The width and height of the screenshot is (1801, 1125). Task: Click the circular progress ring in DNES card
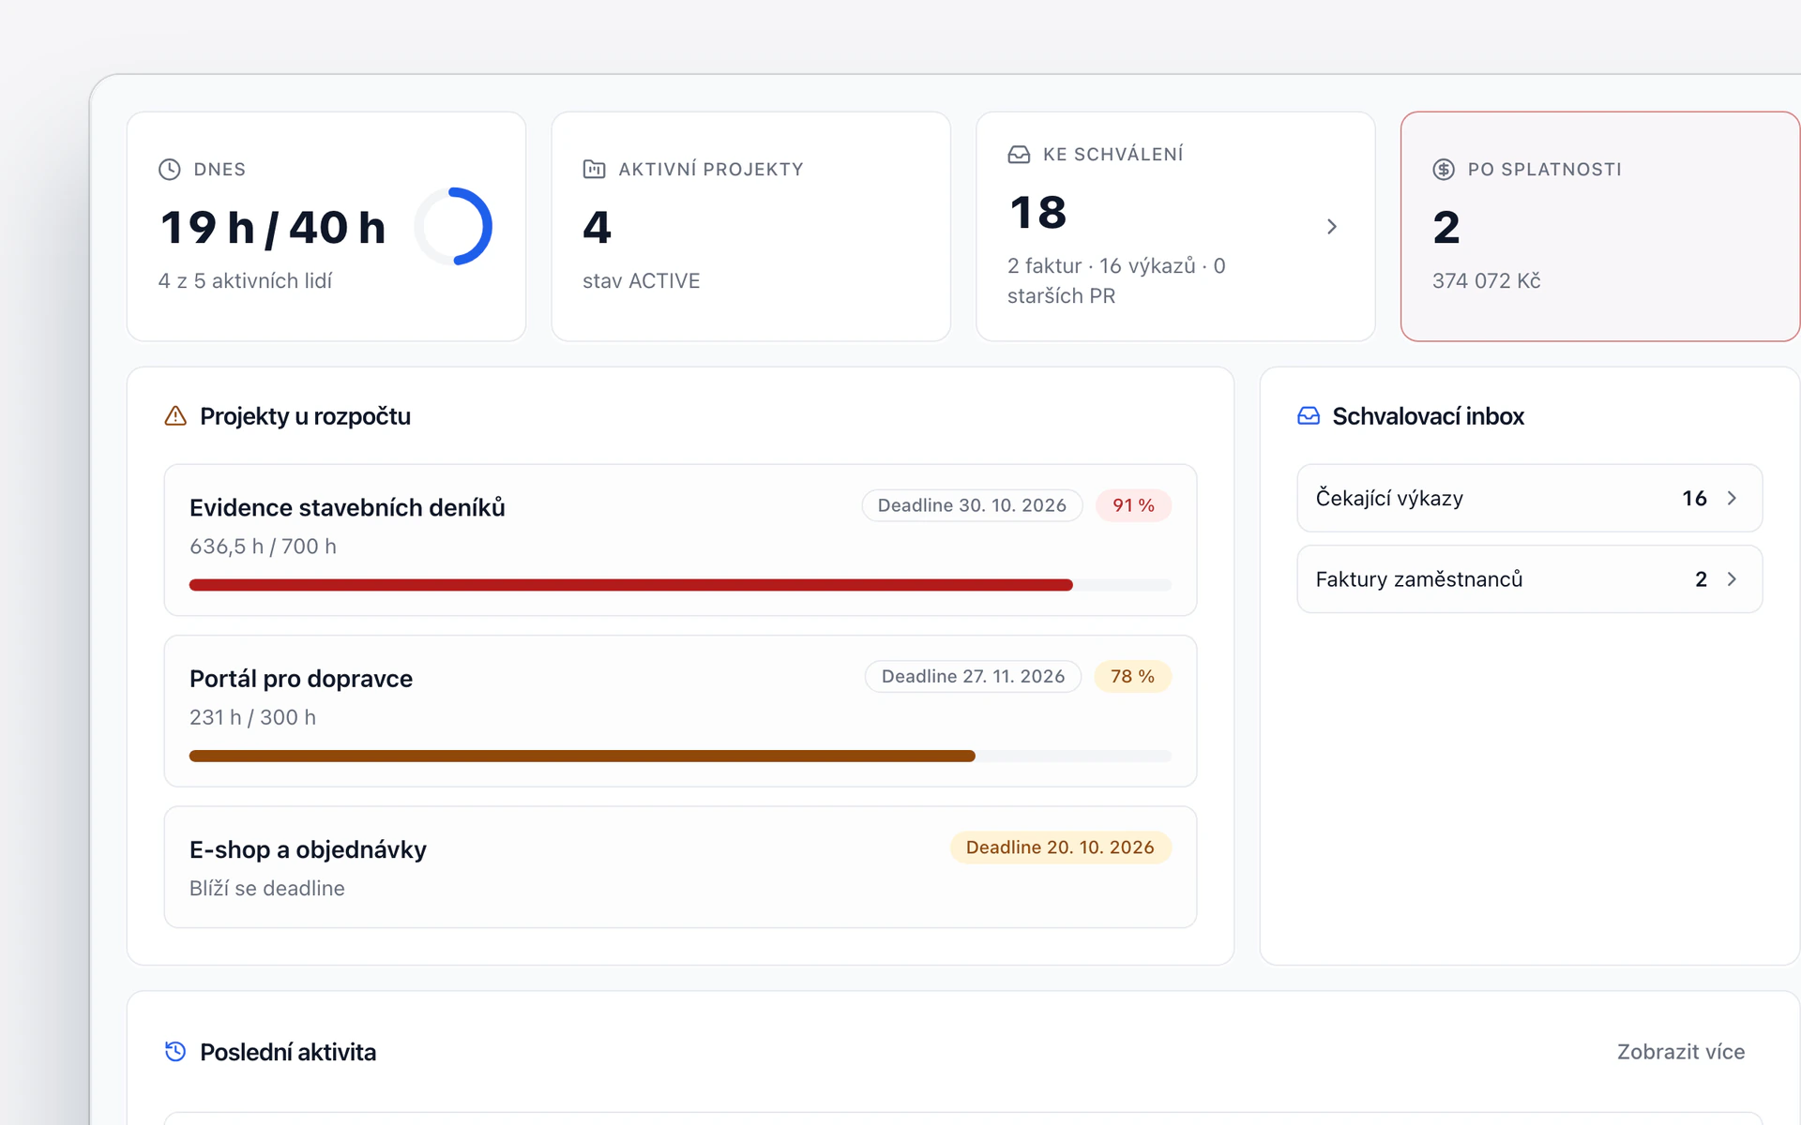point(454,226)
